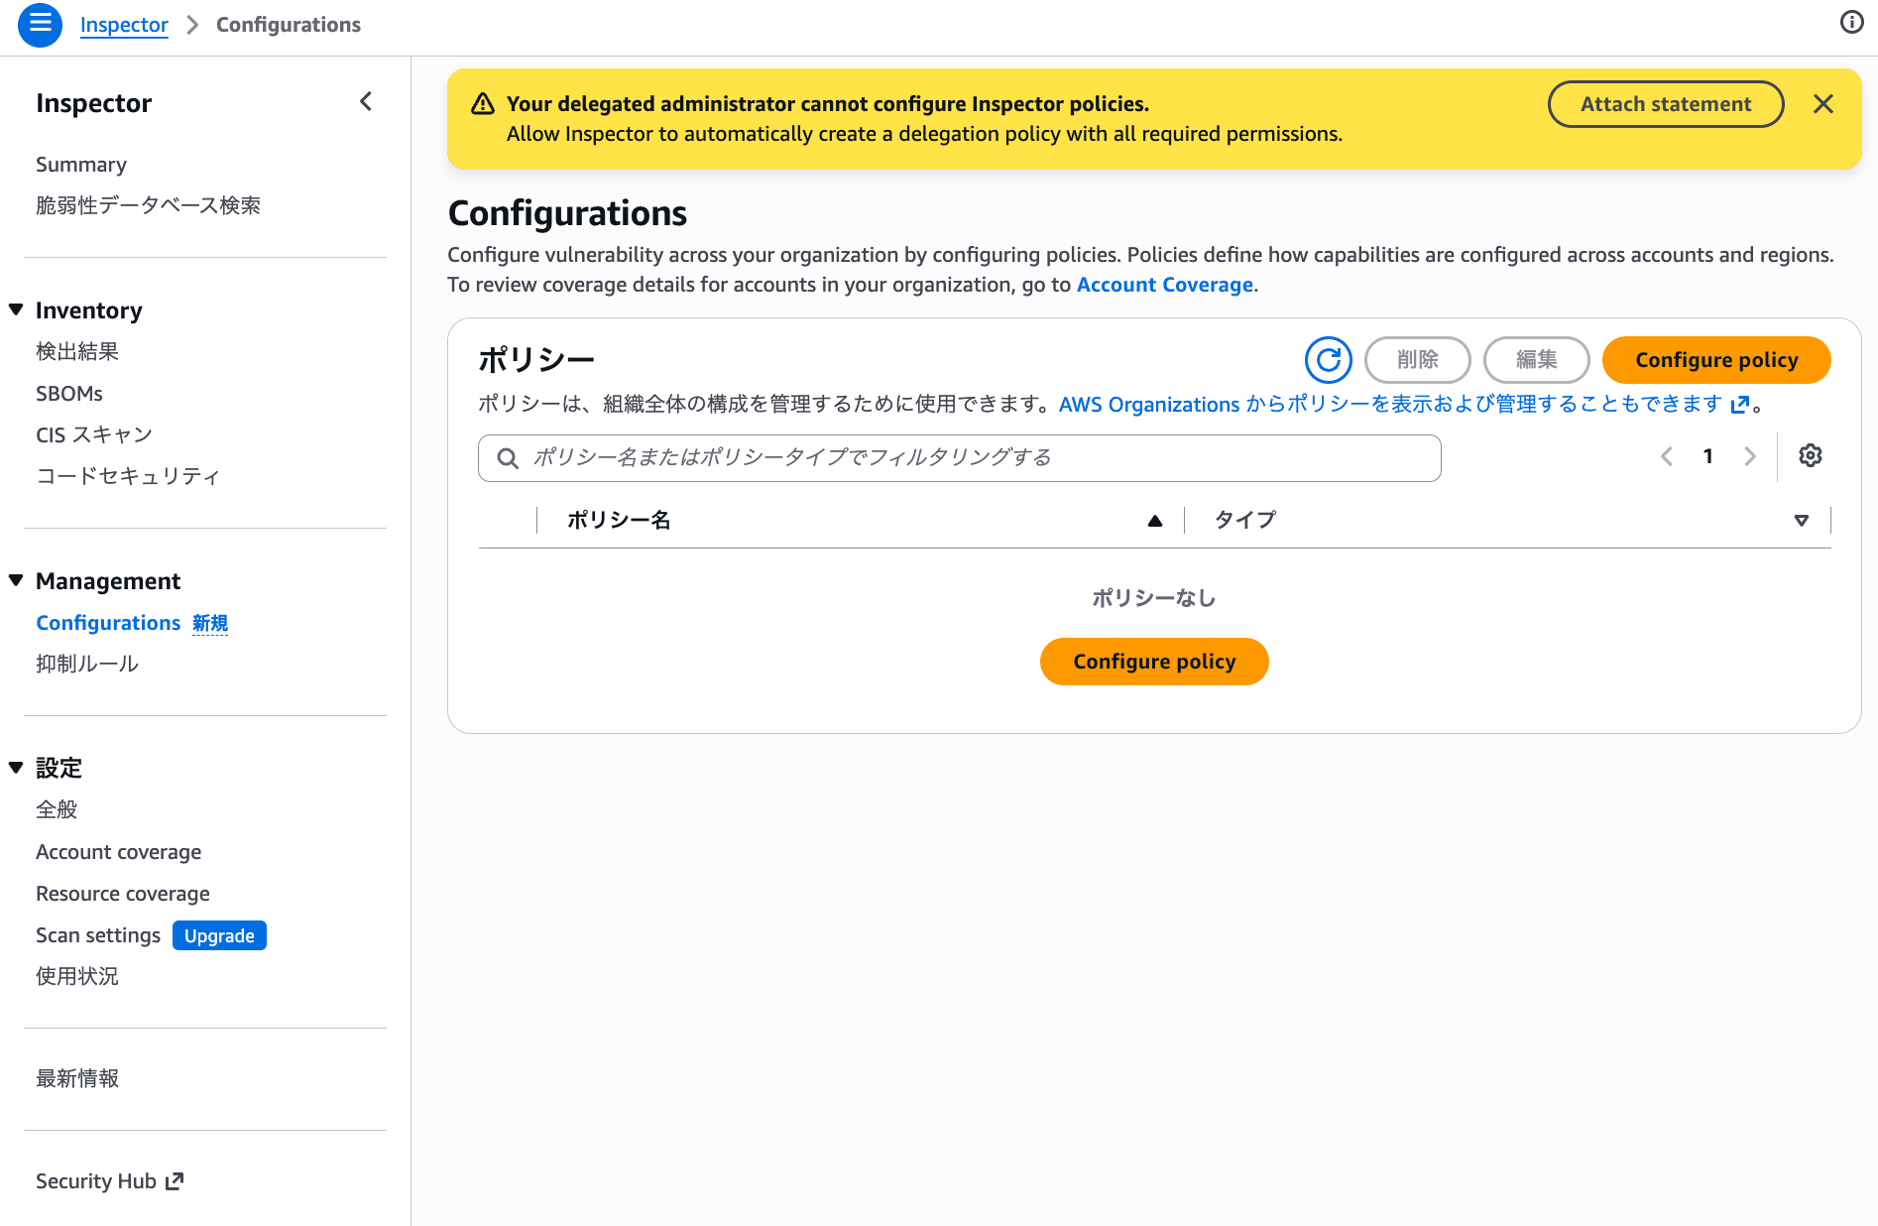Open SBOMs in the sidebar

pos(69,394)
